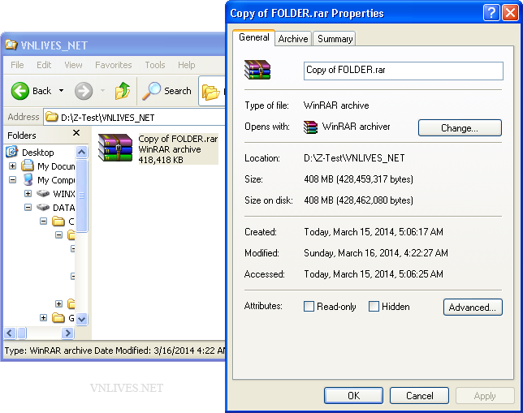
Task: Switch to the General tab
Action: (254, 37)
